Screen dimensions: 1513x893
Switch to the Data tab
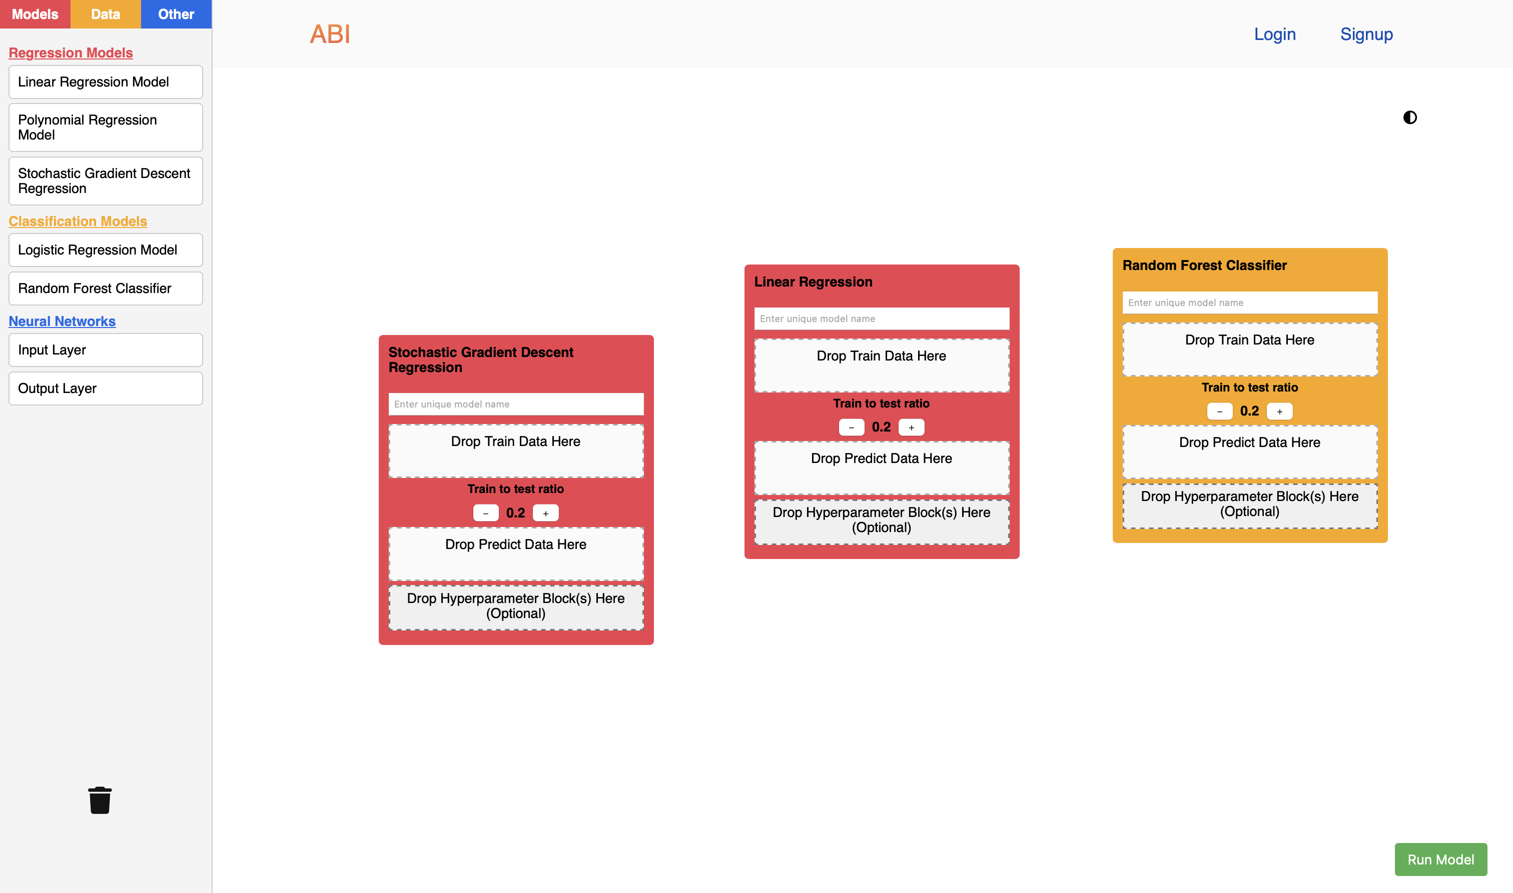[x=106, y=14]
